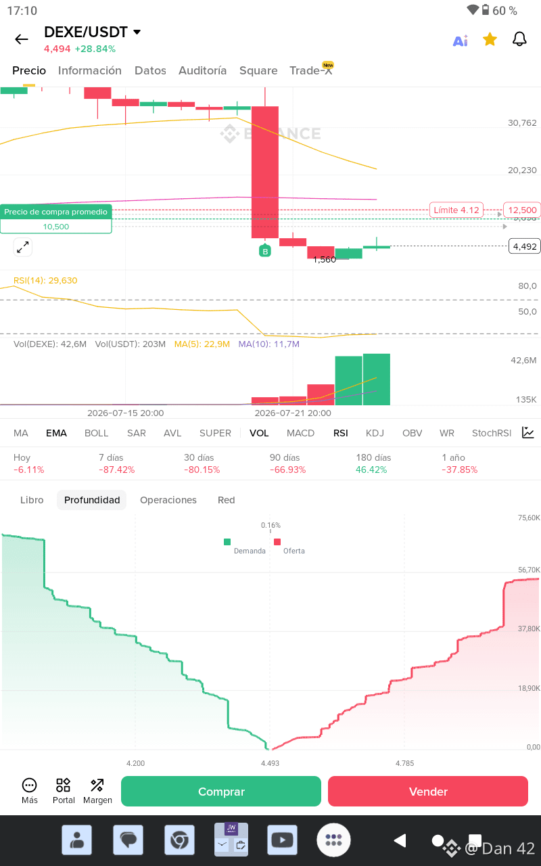Toggle the WR indicator
This screenshot has height=866, width=541.
447,433
